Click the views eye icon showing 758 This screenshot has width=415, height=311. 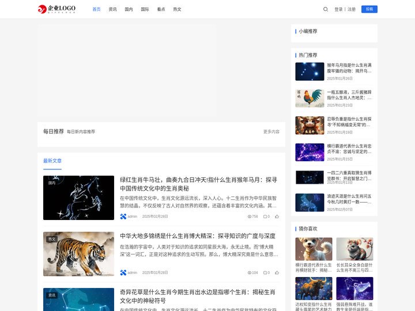(x=250, y=217)
